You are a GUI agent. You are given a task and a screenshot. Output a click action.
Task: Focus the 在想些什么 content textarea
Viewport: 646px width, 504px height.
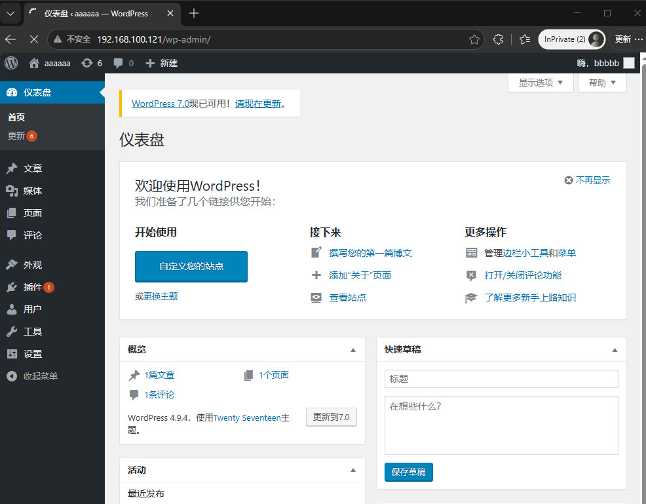coord(501,425)
